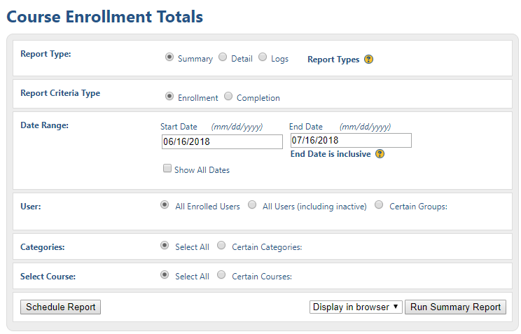Open the Display in browser dropdown
Viewport: 521px width, 334px height.
tap(356, 307)
